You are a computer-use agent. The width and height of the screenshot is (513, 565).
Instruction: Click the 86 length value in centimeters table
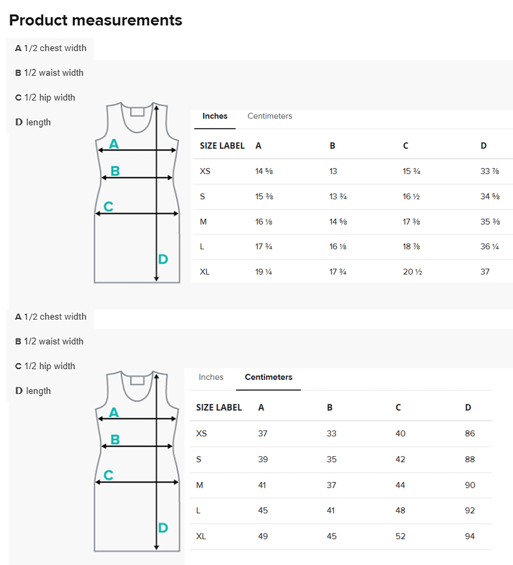point(470,433)
